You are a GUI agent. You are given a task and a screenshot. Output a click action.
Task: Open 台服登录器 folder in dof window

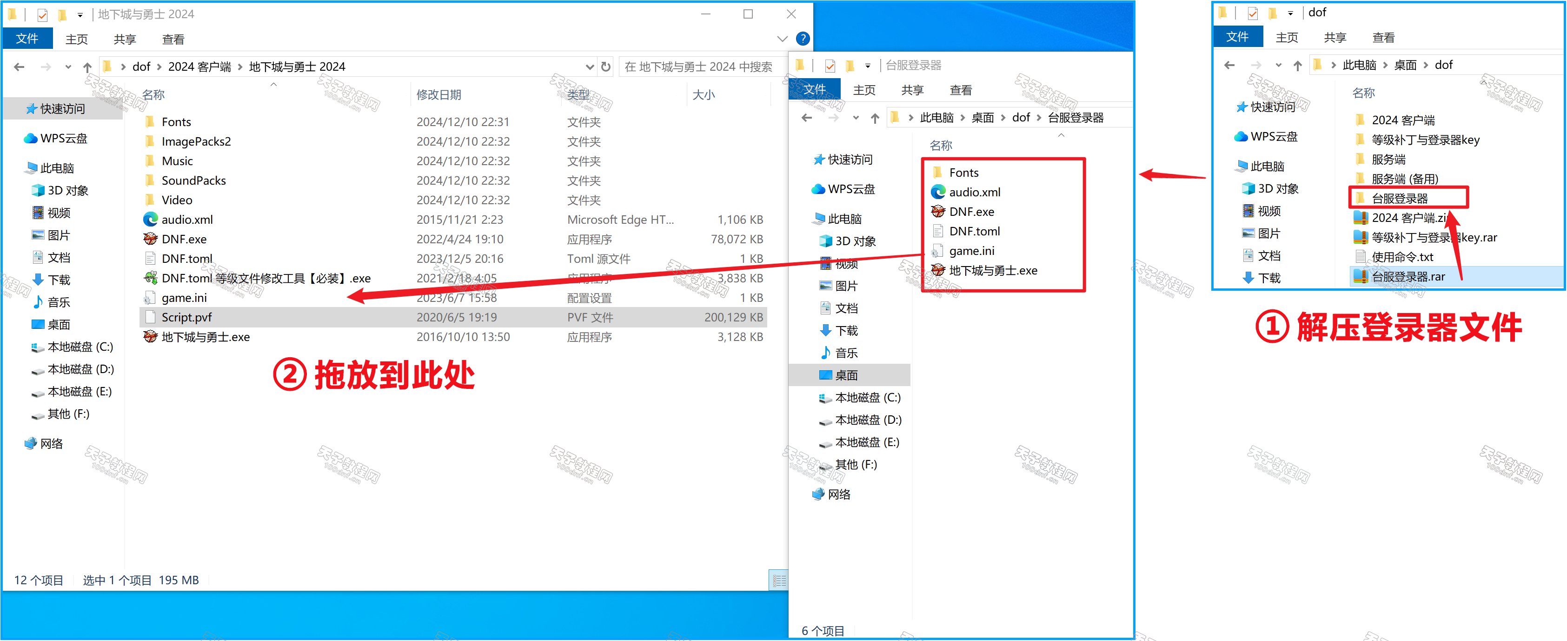click(x=1399, y=199)
